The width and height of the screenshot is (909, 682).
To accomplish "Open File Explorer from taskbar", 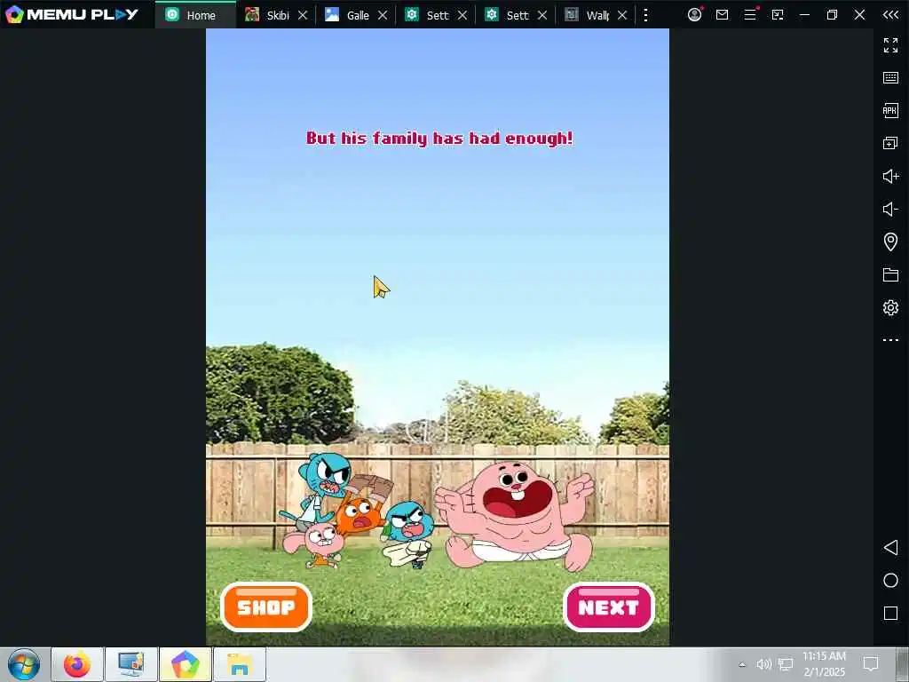I will click(240, 664).
